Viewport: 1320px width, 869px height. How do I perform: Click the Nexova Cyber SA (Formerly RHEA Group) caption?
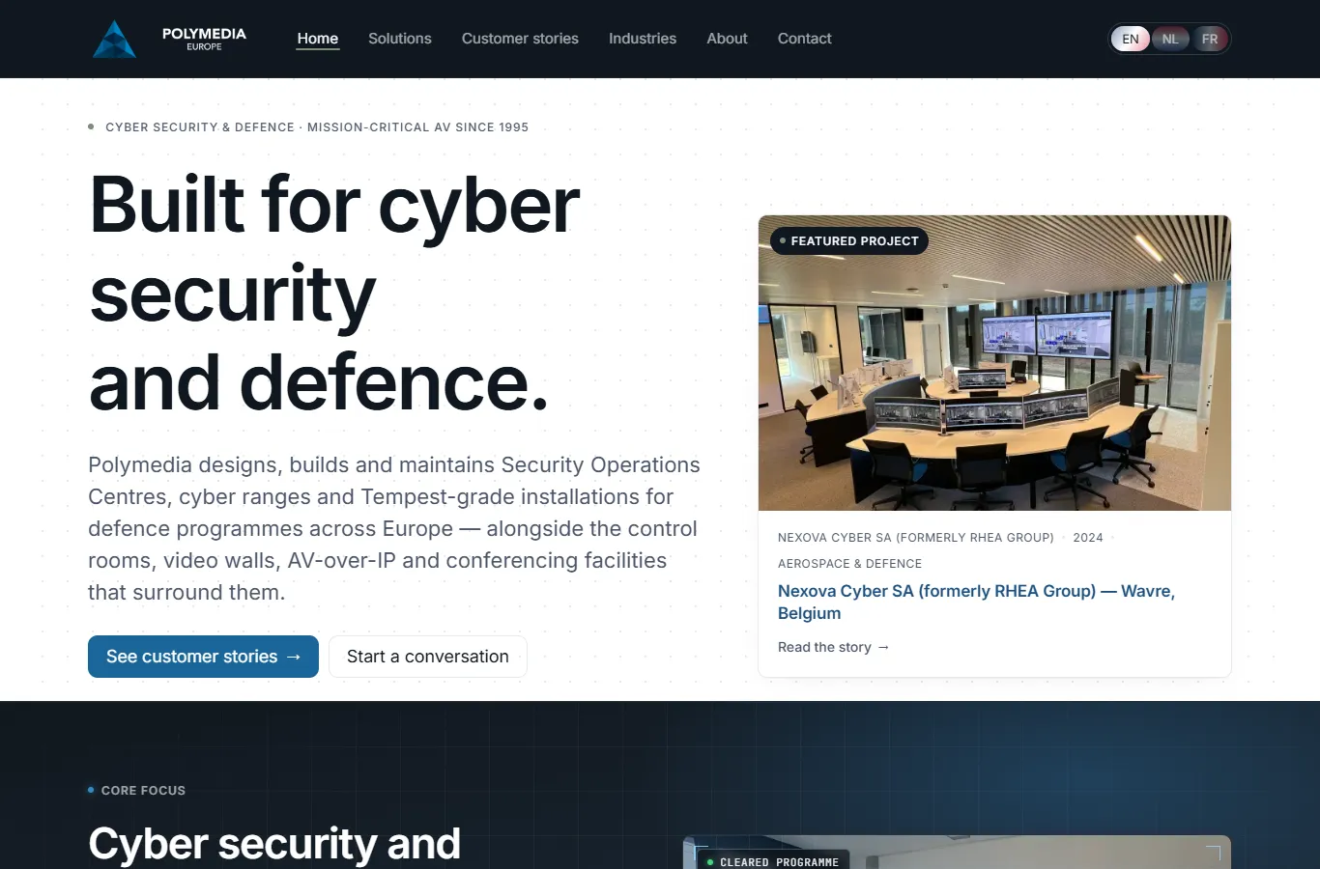(x=916, y=538)
